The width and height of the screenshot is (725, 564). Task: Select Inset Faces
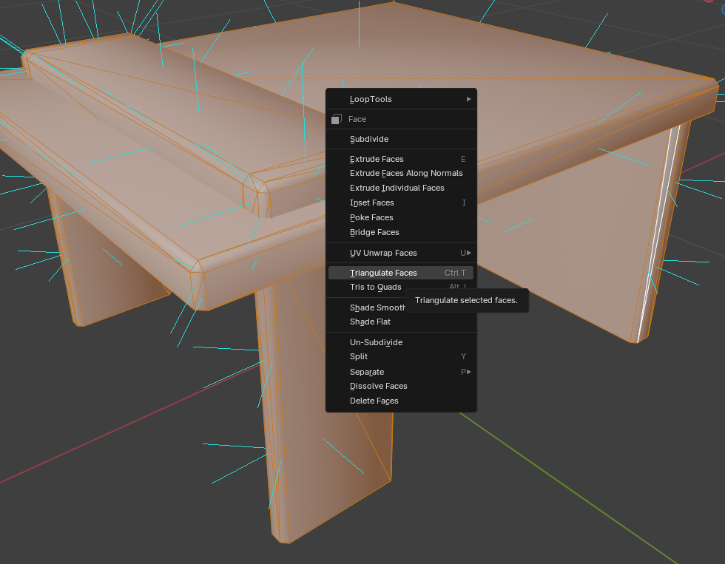coord(401,203)
